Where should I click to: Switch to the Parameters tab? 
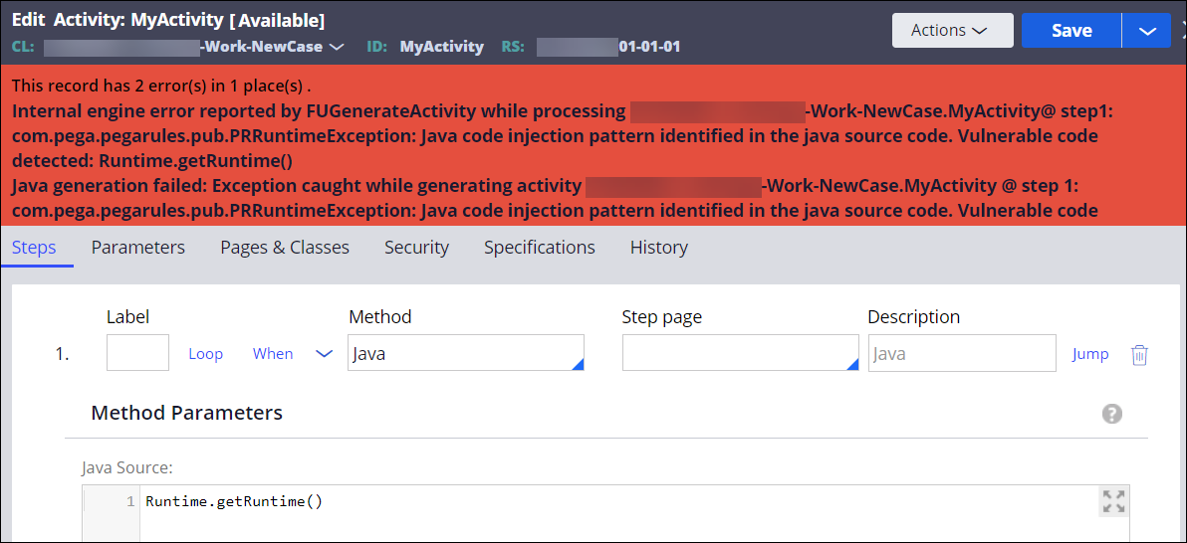pyautogui.click(x=137, y=248)
